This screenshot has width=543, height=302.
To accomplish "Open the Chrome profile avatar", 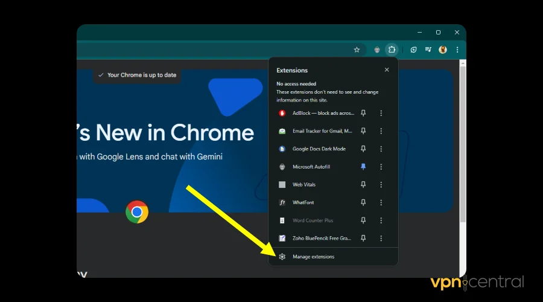I will (443, 50).
